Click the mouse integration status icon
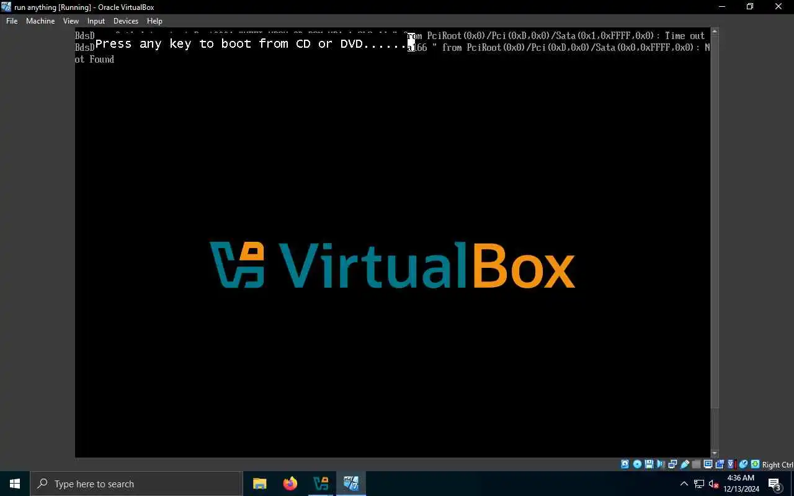 pyautogui.click(x=743, y=464)
